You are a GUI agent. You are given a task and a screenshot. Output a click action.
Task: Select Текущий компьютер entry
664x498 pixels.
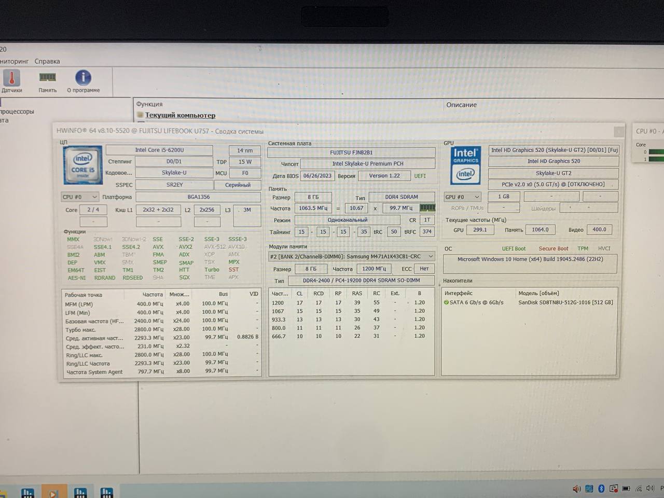pos(180,115)
